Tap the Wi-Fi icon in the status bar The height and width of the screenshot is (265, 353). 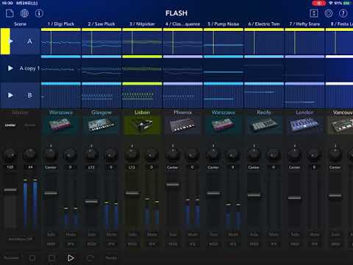(x=331, y=3)
